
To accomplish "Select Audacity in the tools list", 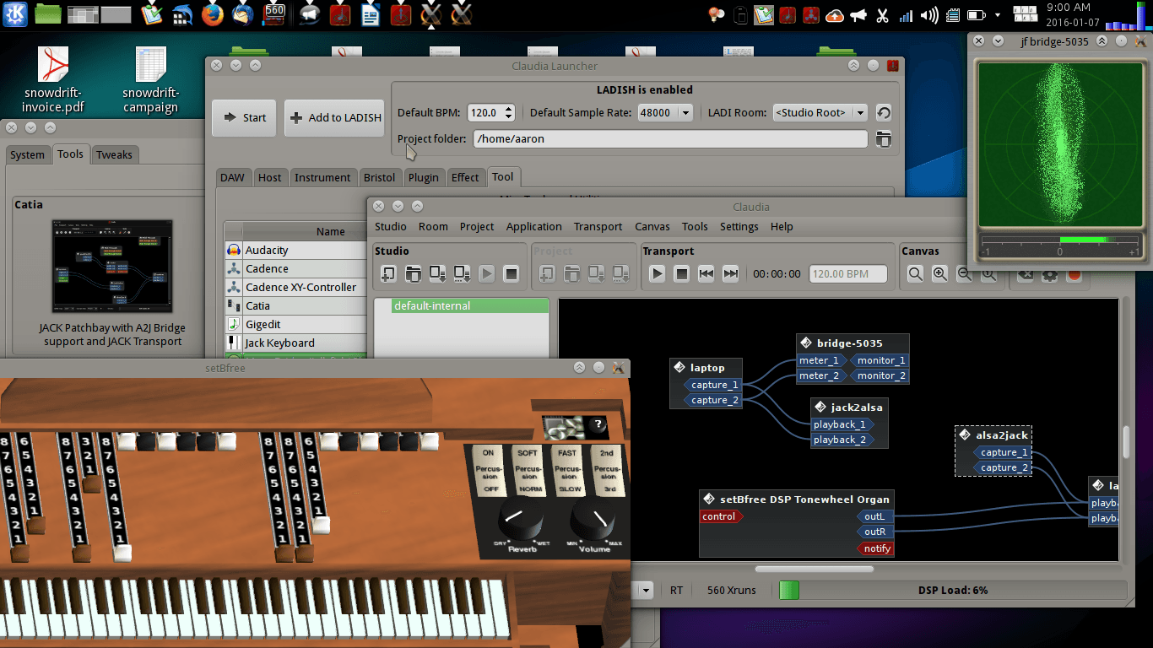I will [296, 250].
